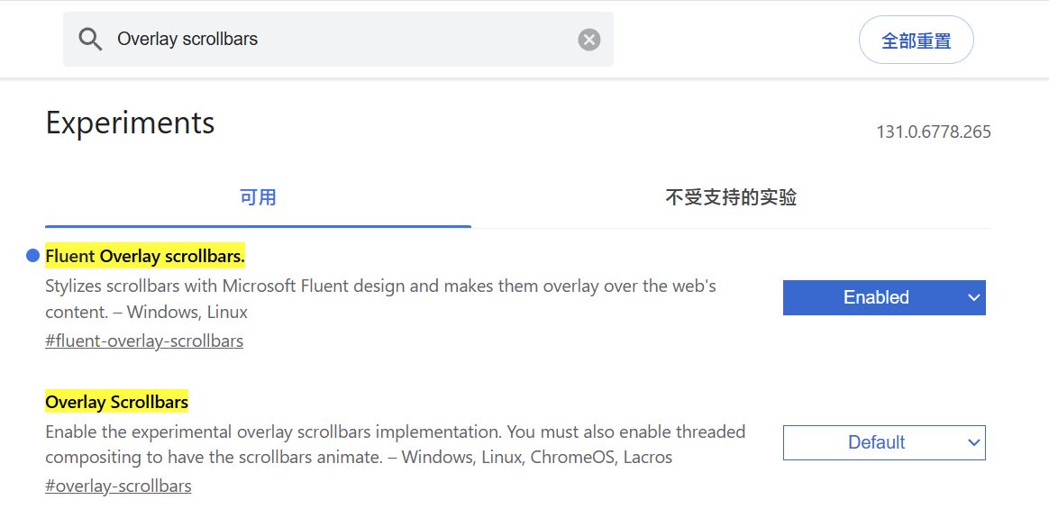Viewport: 1049px width, 518px height.
Task: Click the version number 131.0.6778.265
Action: click(x=934, y=132)
